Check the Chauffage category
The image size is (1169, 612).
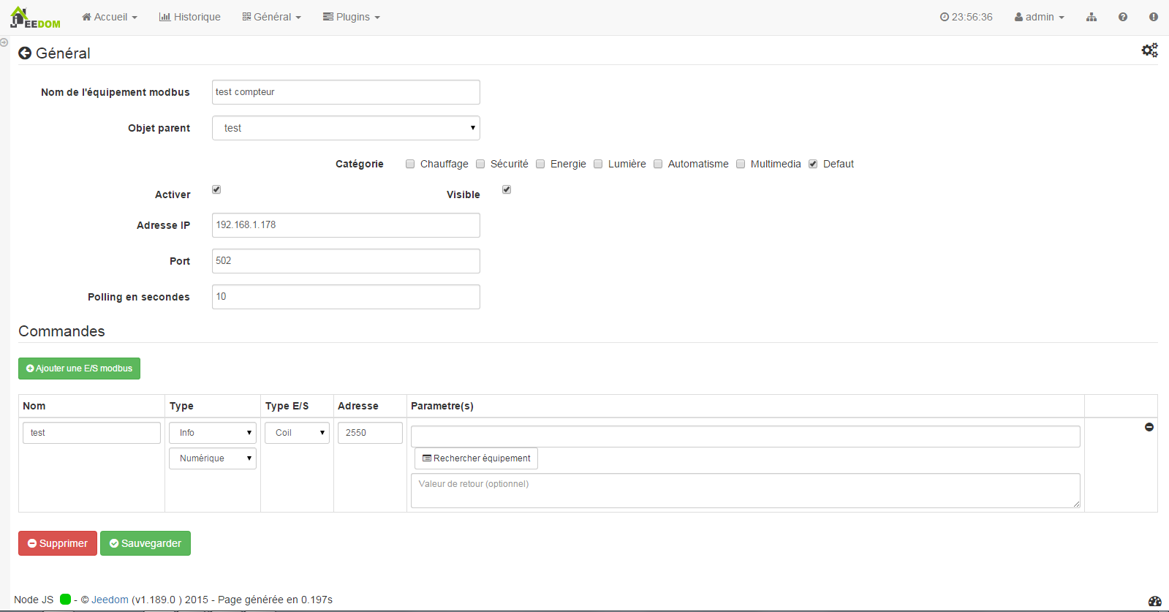click(x=410, y=164)
